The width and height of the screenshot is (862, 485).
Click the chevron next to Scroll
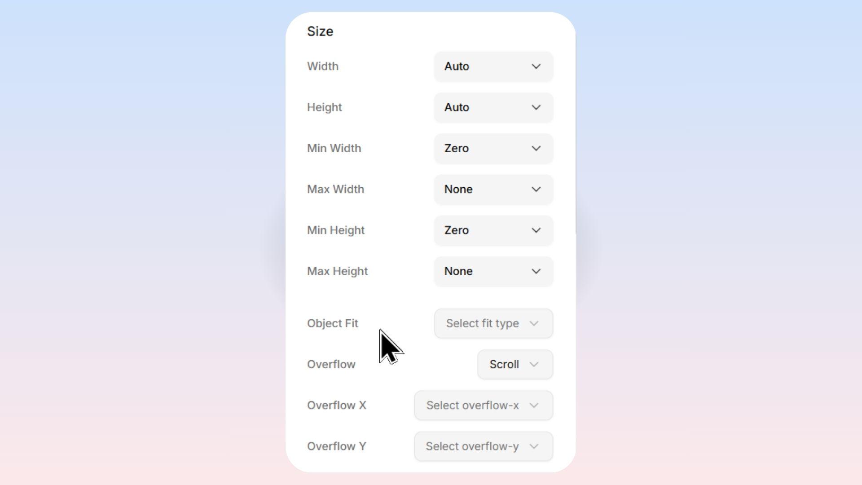(x=534, y=364)
